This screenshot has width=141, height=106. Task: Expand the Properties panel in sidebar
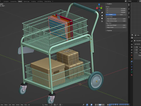pos(106,31)
